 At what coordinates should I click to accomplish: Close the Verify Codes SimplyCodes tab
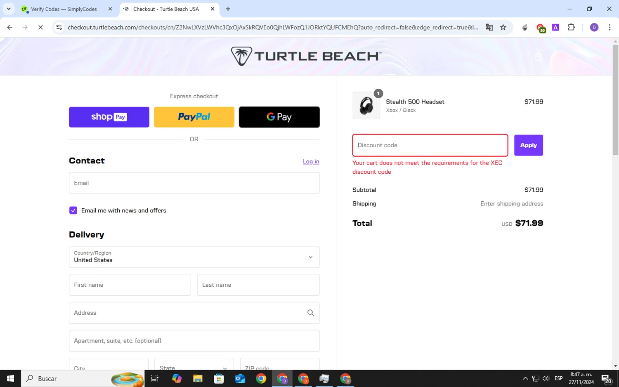point(110,9)
